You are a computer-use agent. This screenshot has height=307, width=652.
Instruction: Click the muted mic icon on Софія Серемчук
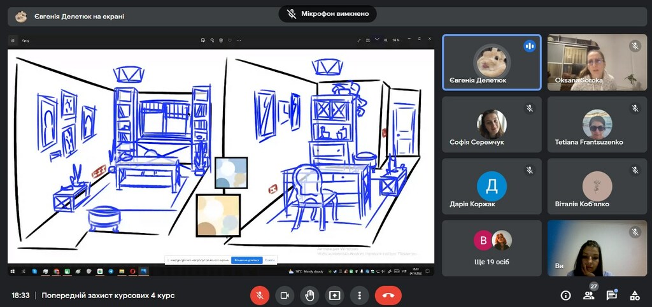[x=530, y=108]
